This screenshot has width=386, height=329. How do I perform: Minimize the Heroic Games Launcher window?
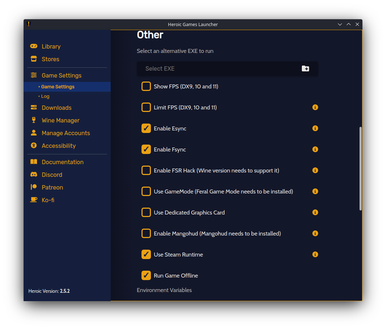pos(340,24)
